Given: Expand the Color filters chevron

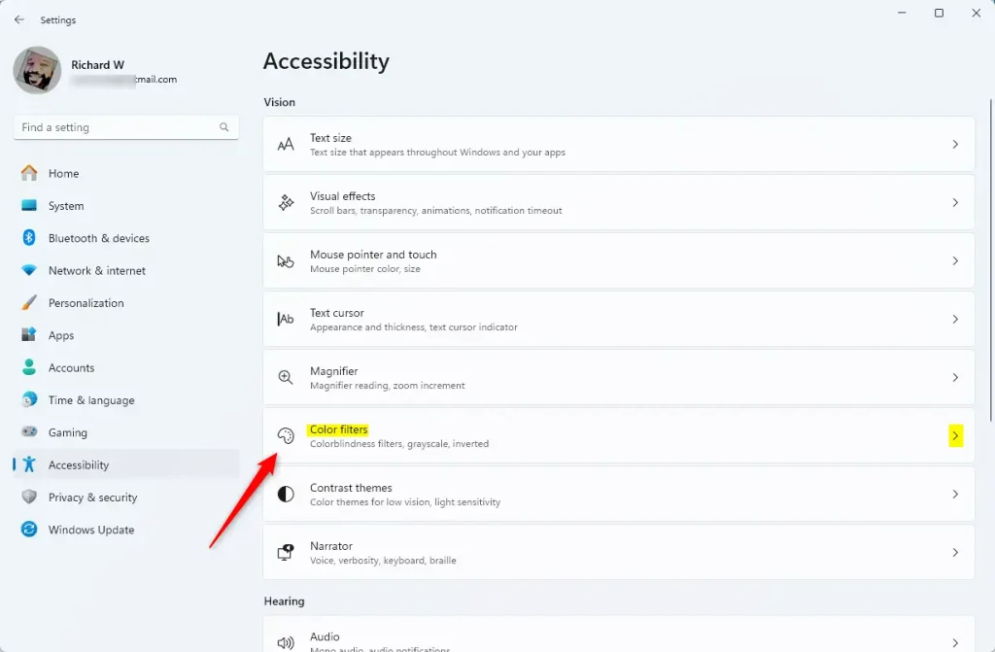Looking at the screenshot, I should click(955, 436).
